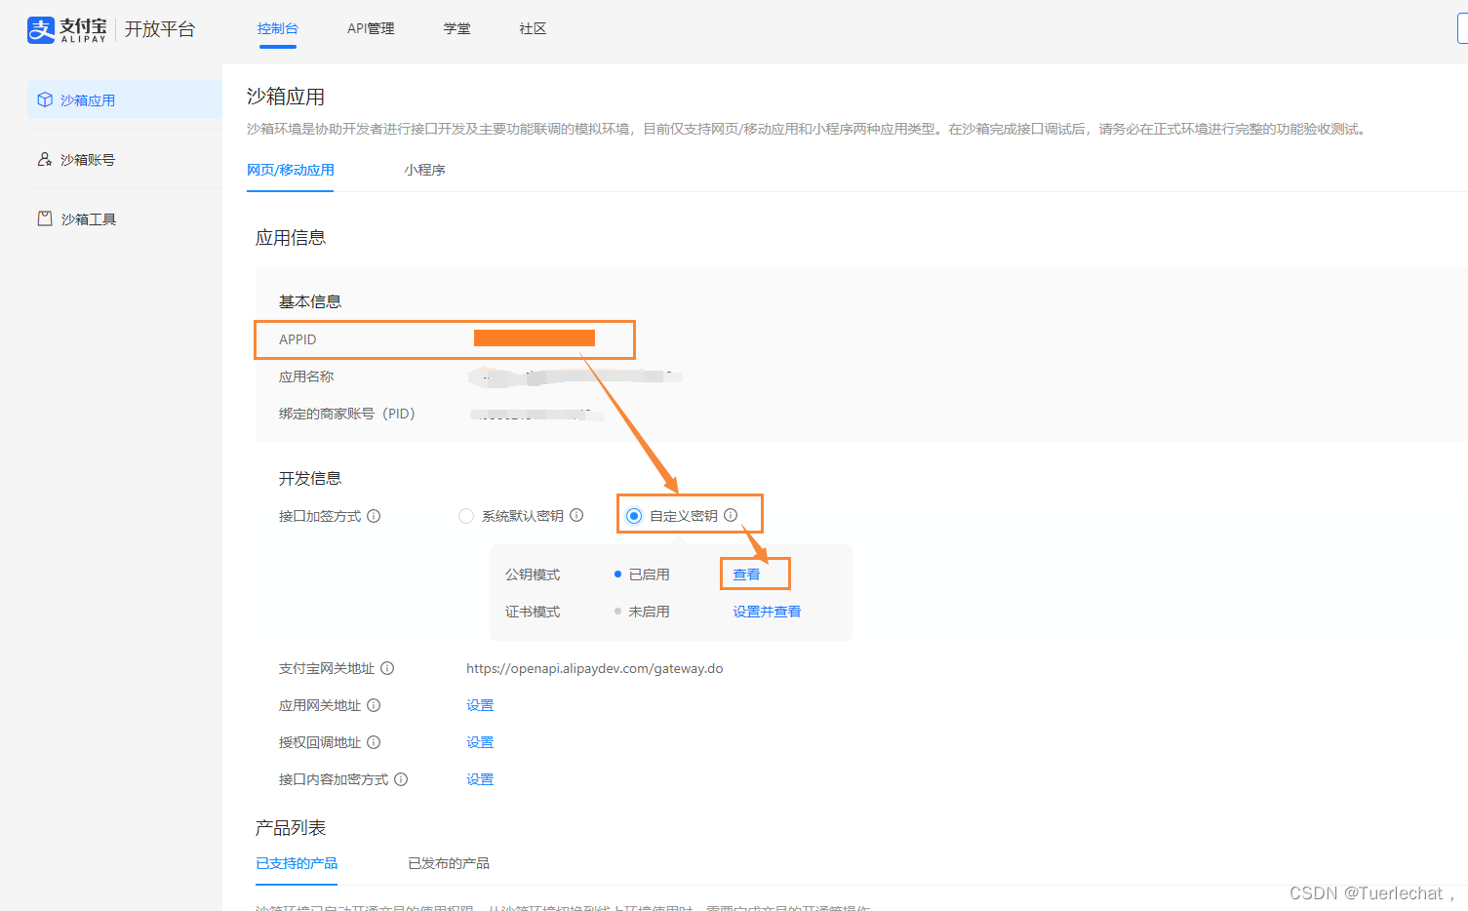This screenshot has width=1468, height=911.
Task: Click the 已启用 status text
Action: 650,574
